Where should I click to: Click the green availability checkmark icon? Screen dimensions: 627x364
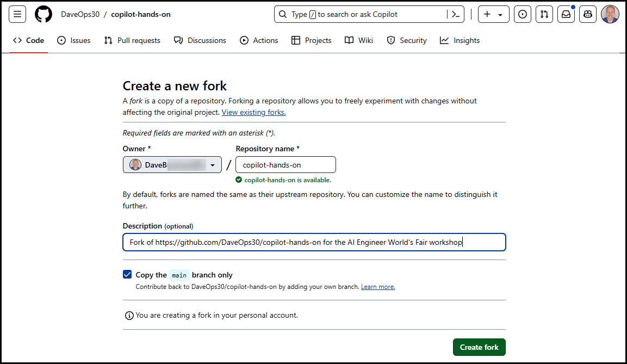click(x=239, y=180)
